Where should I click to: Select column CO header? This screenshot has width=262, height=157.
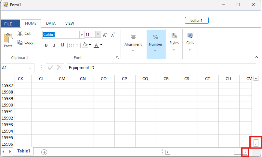[104, 79]
